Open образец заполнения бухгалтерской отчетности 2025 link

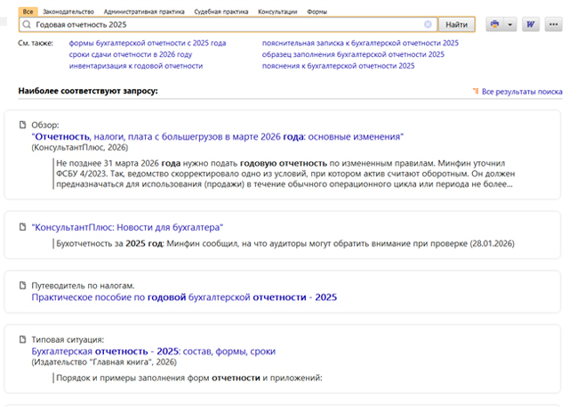[x=353, y=54]
